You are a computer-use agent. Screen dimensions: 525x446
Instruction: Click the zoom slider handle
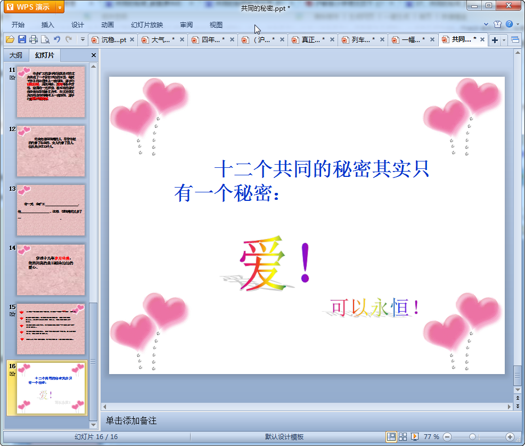(472, 436)
